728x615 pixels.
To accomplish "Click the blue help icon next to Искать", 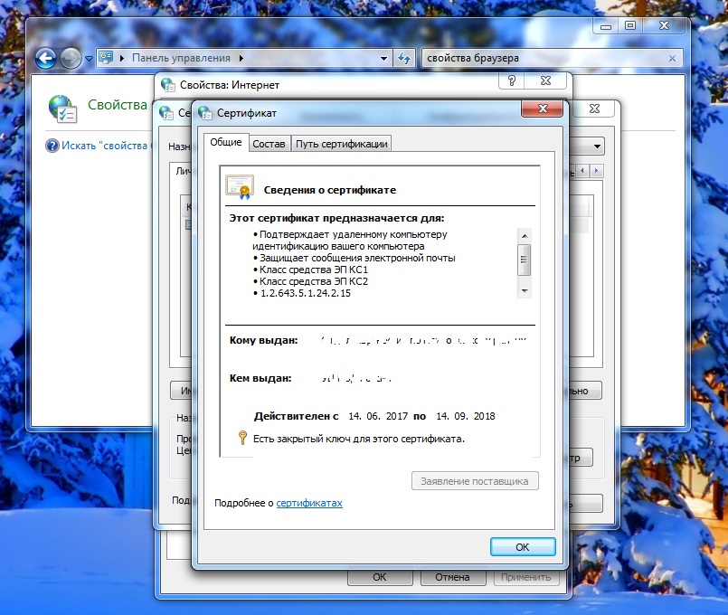I will [52, 146].
